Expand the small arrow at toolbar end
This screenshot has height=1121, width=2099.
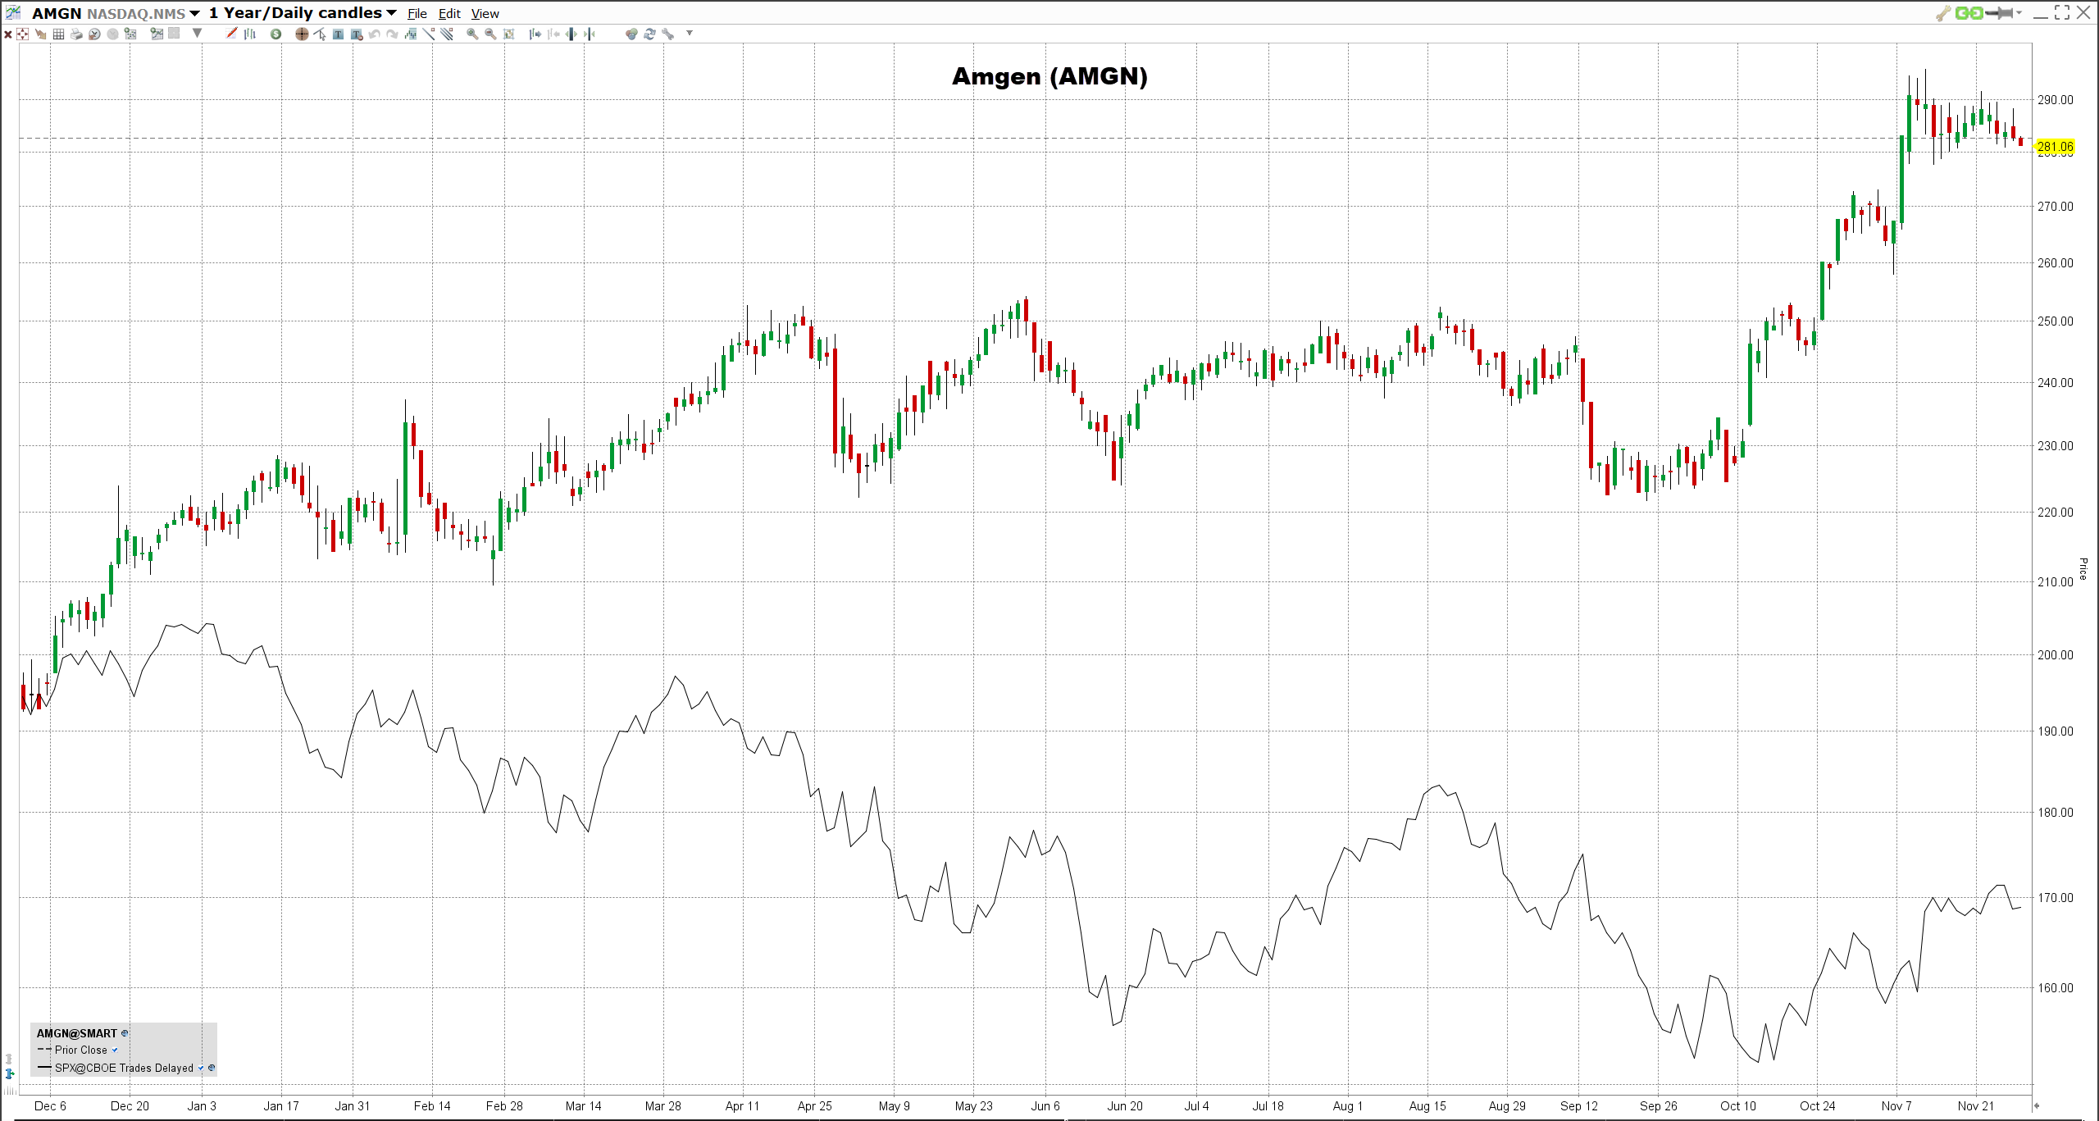[x=690, y=33]
